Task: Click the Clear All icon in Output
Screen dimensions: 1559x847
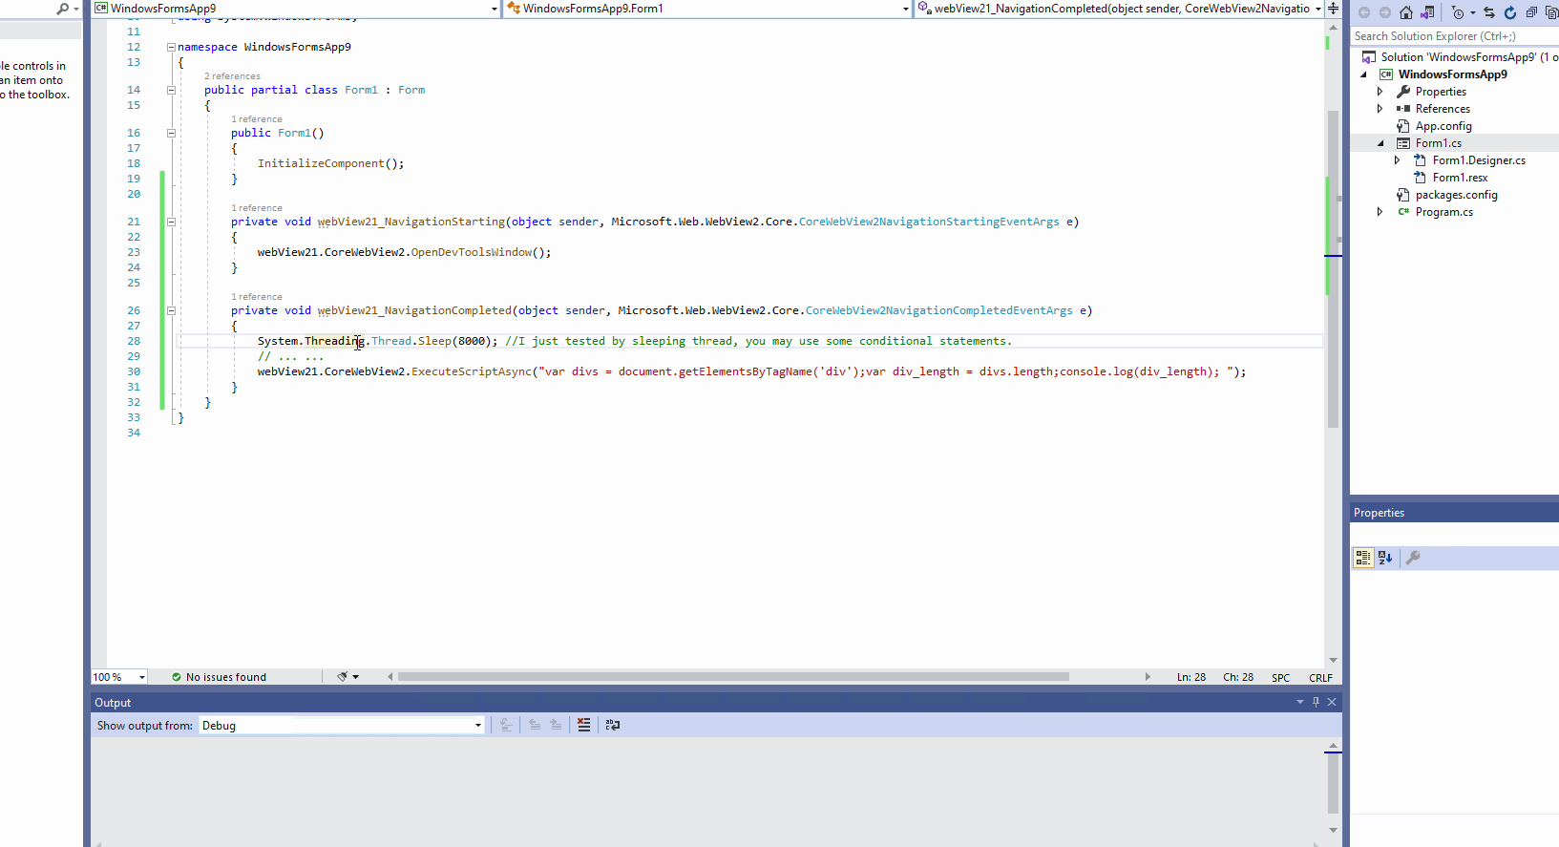Action: coord(584,725)
